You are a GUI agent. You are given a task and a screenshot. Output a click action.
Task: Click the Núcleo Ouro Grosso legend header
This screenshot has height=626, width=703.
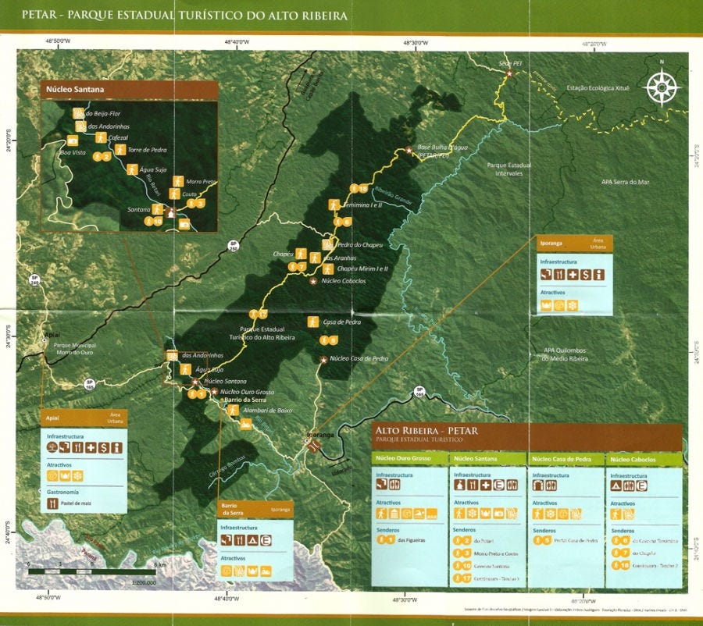point(410,458)
